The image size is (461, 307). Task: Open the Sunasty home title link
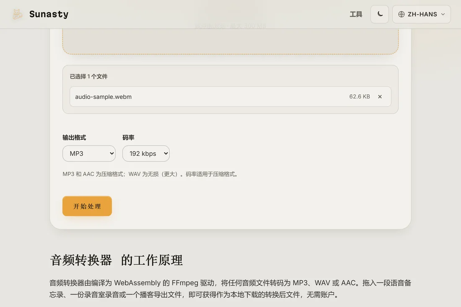tap(49, 14)
